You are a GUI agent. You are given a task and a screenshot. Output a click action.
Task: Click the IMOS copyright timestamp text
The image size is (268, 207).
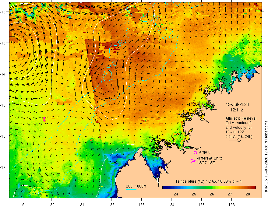[266, 157]
